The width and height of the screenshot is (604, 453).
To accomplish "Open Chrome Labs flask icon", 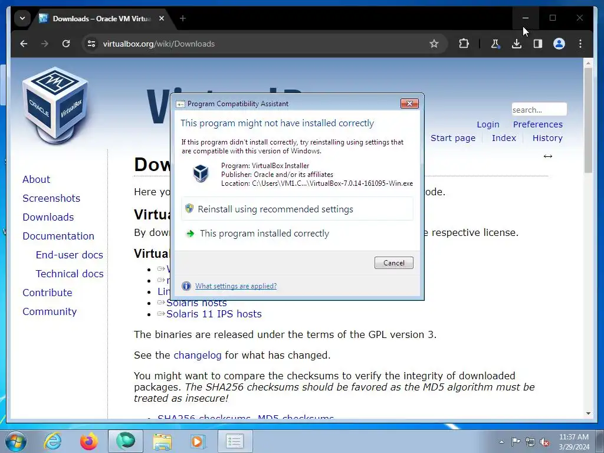I will coord(495,44).
